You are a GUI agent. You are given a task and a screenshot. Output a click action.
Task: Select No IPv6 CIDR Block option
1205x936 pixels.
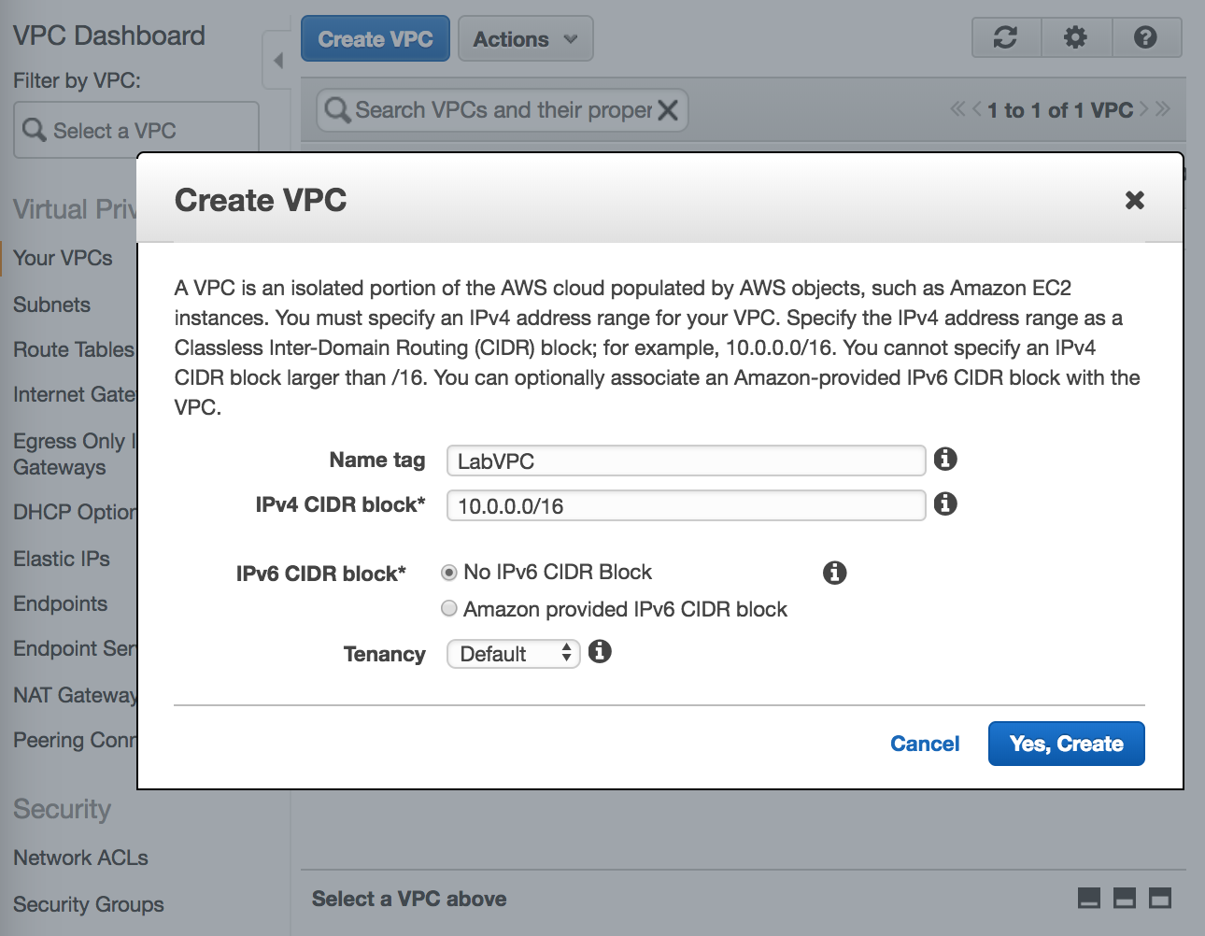[449, 572]
